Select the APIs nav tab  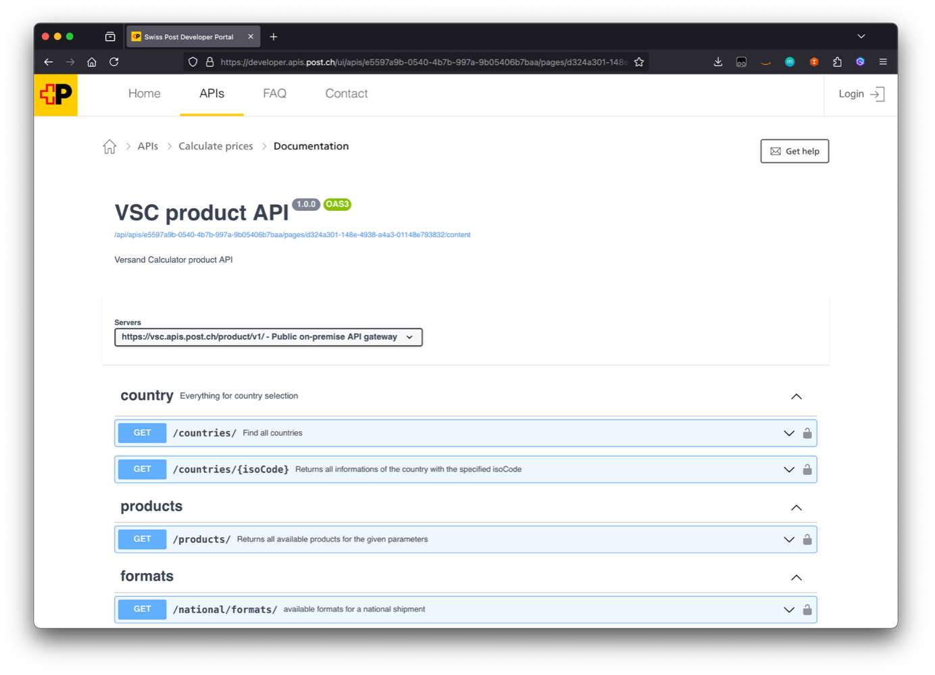coord(211,94)
